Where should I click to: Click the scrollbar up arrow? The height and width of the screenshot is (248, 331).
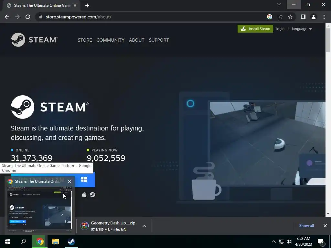[x=328, y=26]
